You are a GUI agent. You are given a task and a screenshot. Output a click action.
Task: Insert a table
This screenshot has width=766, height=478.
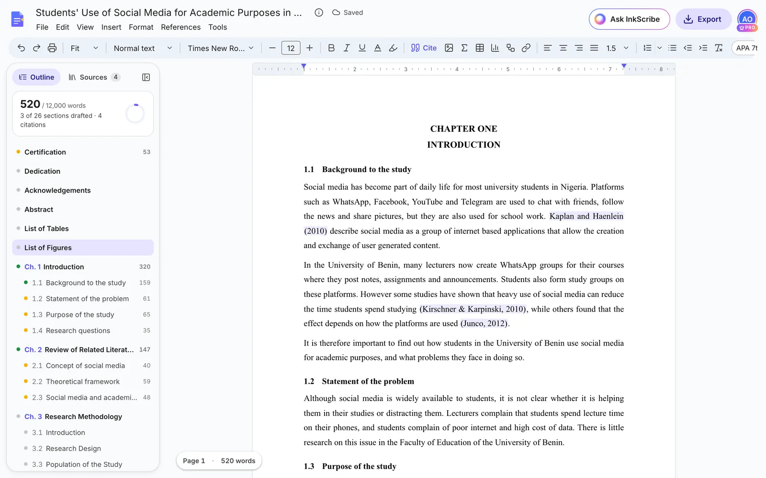click(480, 48)
